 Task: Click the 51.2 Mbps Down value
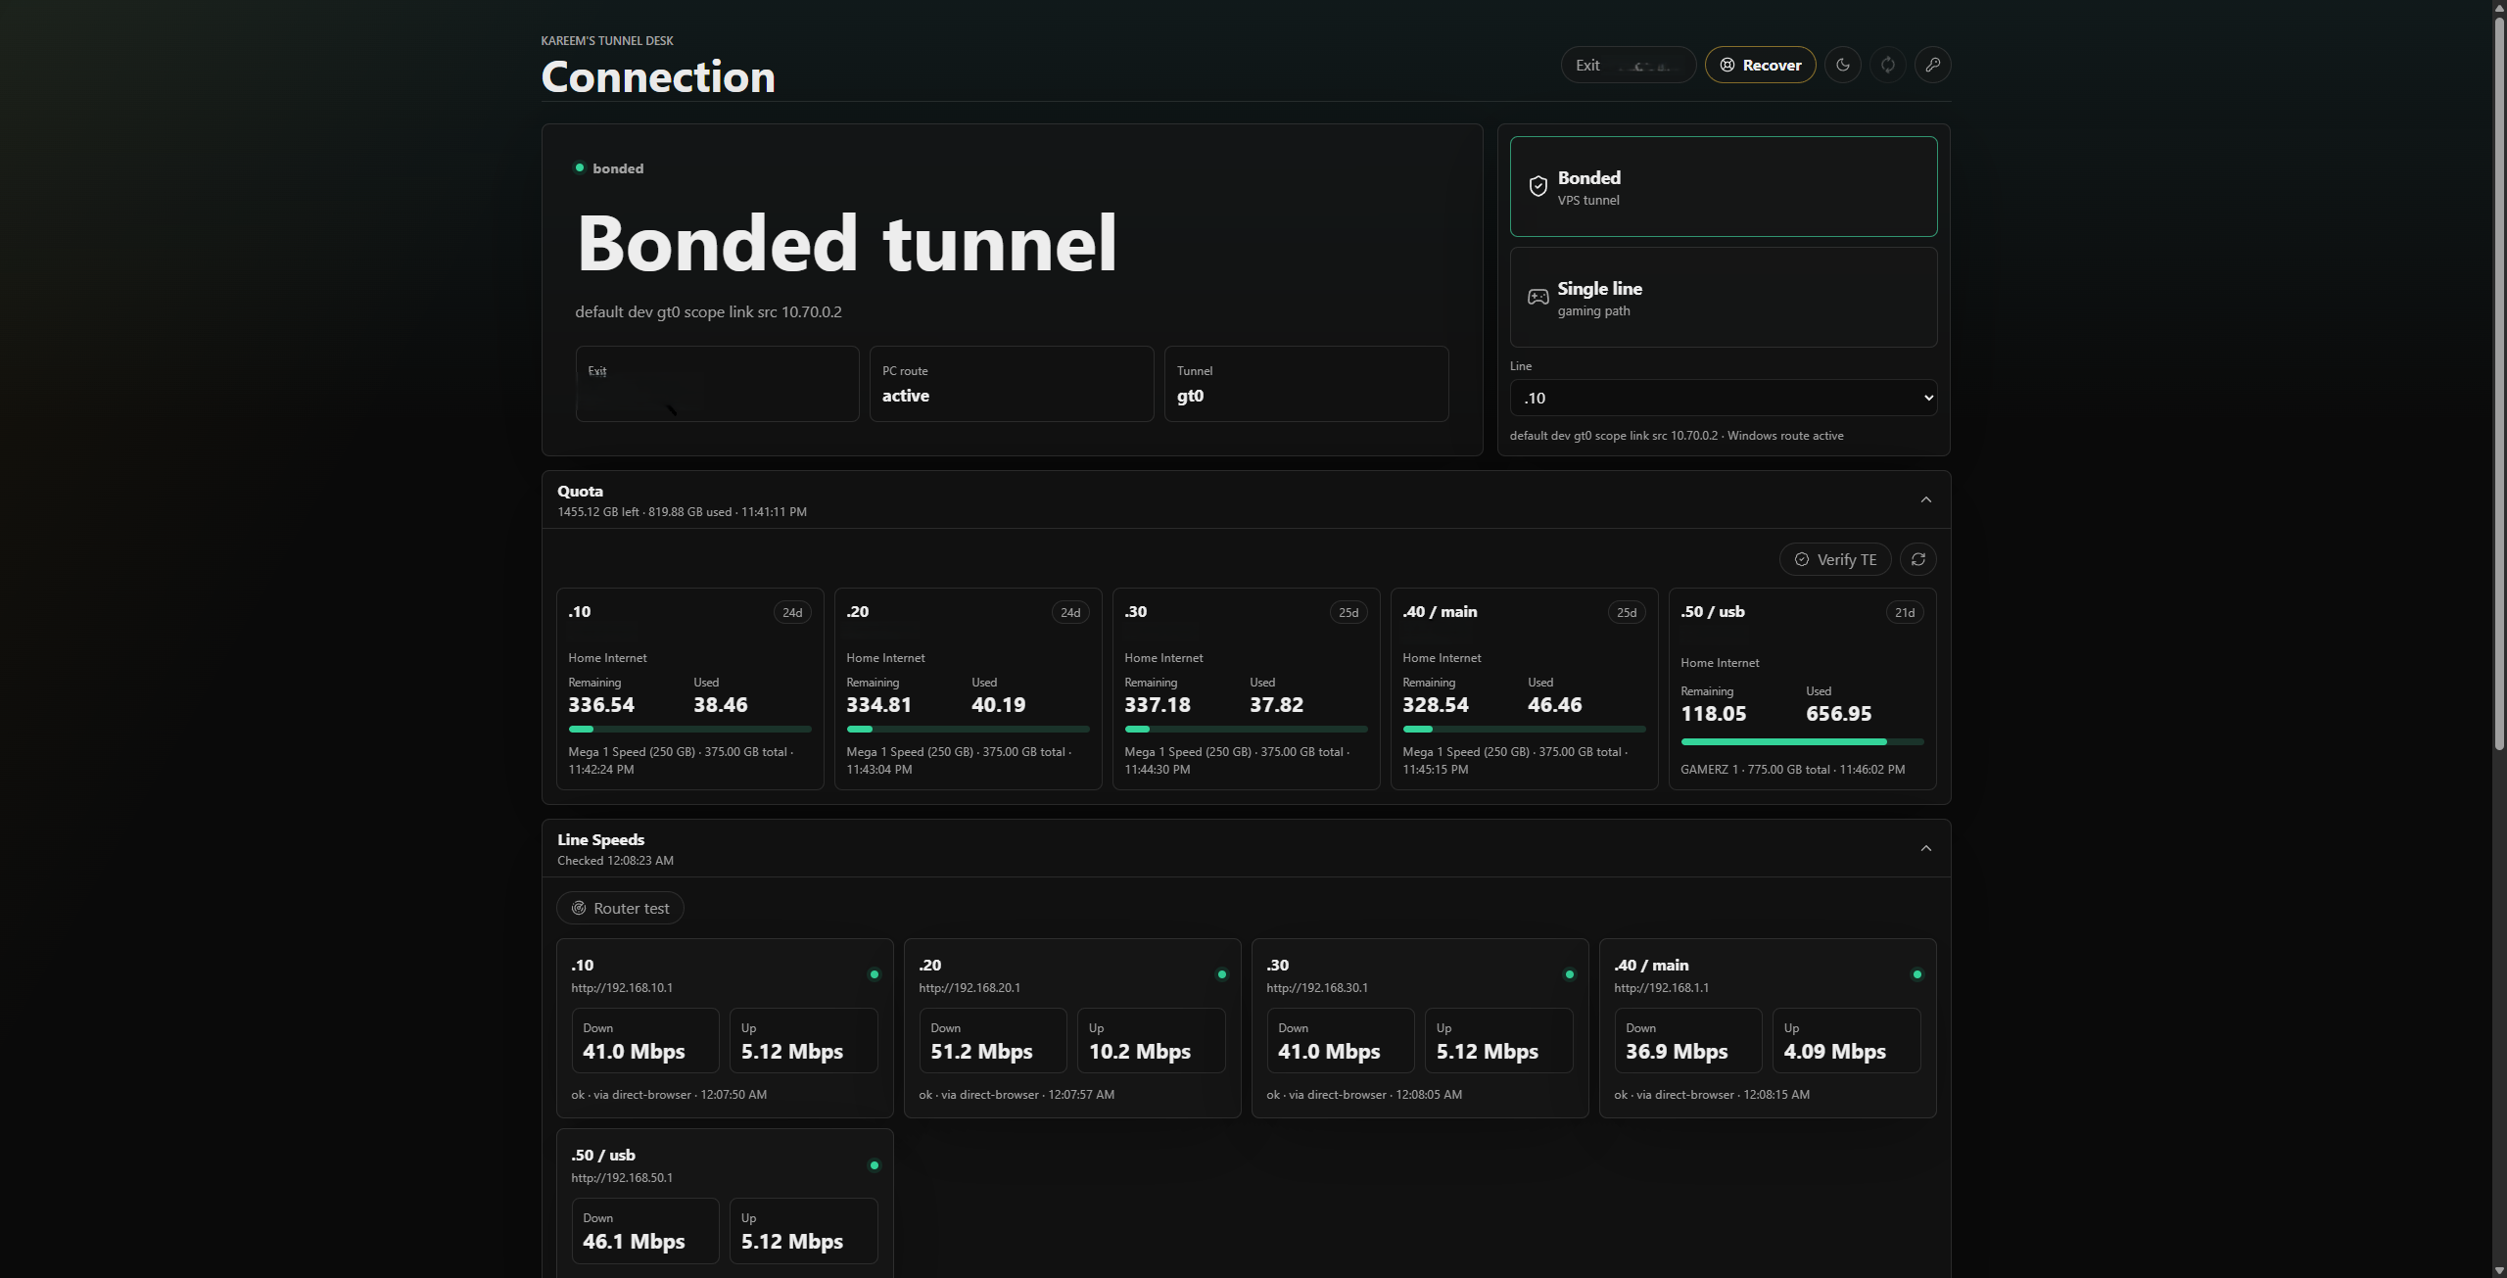point(981,1052)
